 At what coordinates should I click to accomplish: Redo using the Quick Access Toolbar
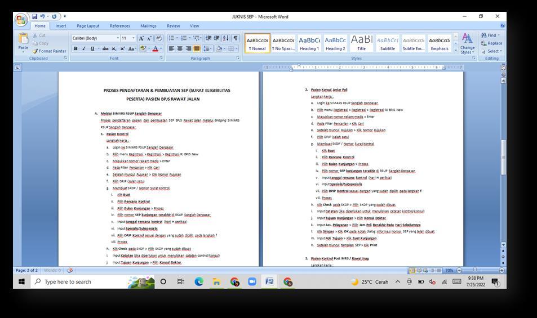(54, 16)
